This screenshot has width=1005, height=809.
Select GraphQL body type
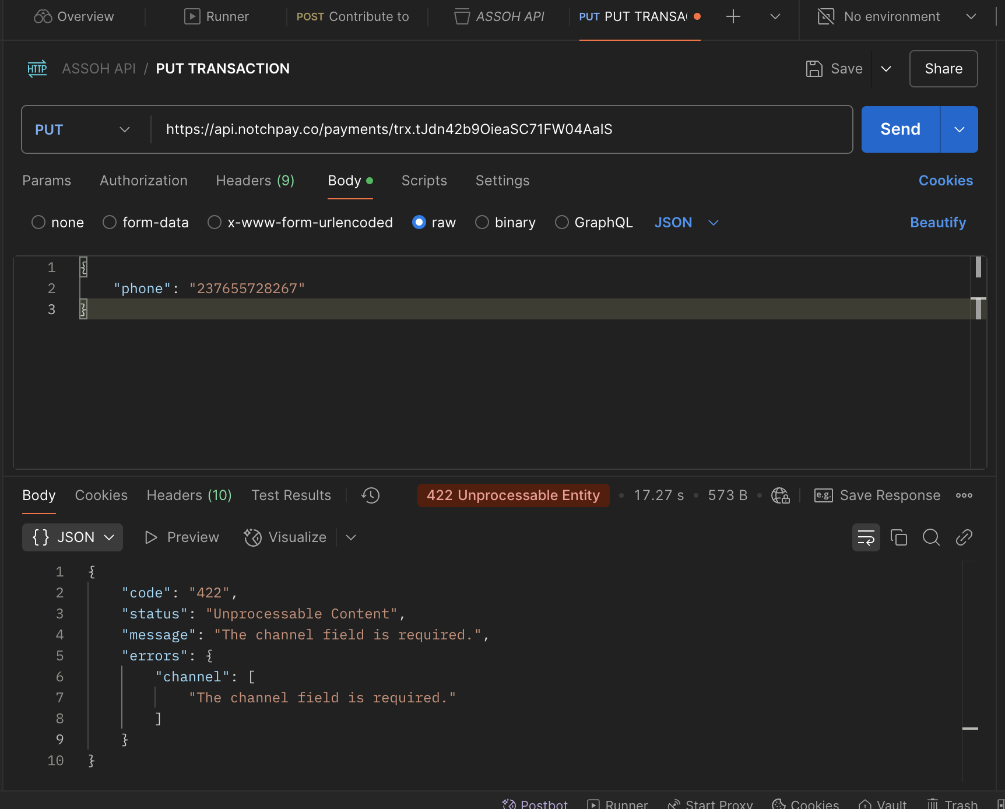point(562,223)
